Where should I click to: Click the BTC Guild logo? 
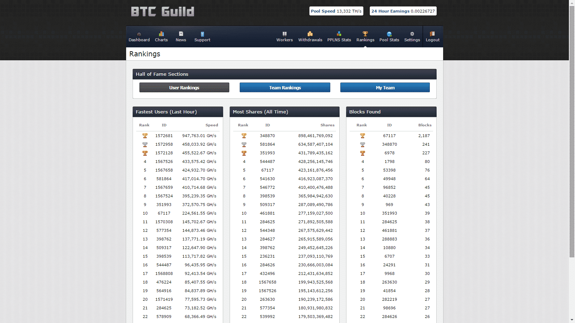pyautogui.click(x=162, y=12)
